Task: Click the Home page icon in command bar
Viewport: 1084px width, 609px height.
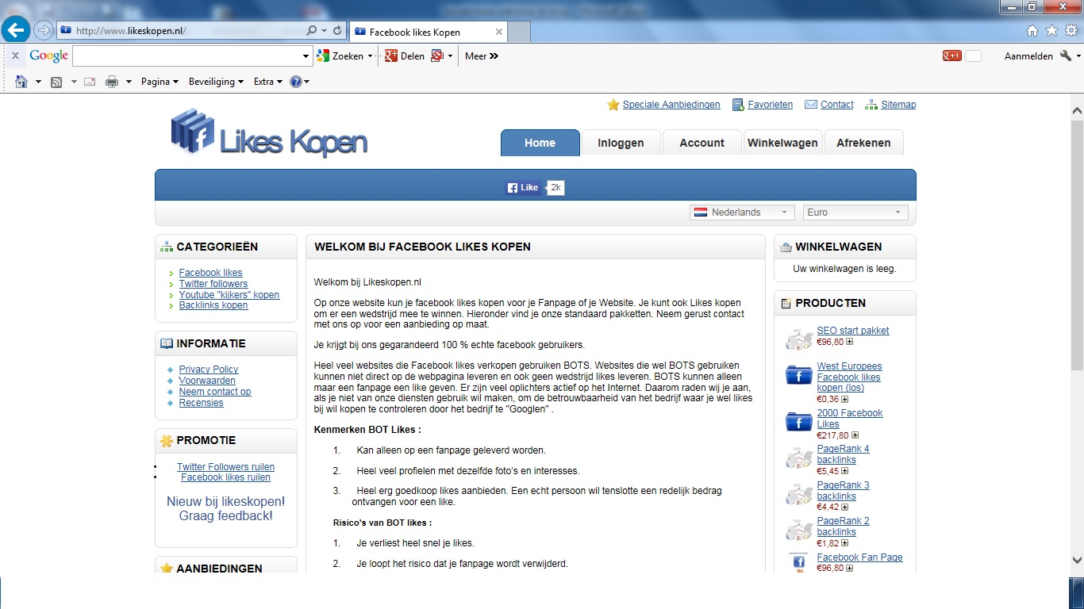Action: [x=21, y=82]
